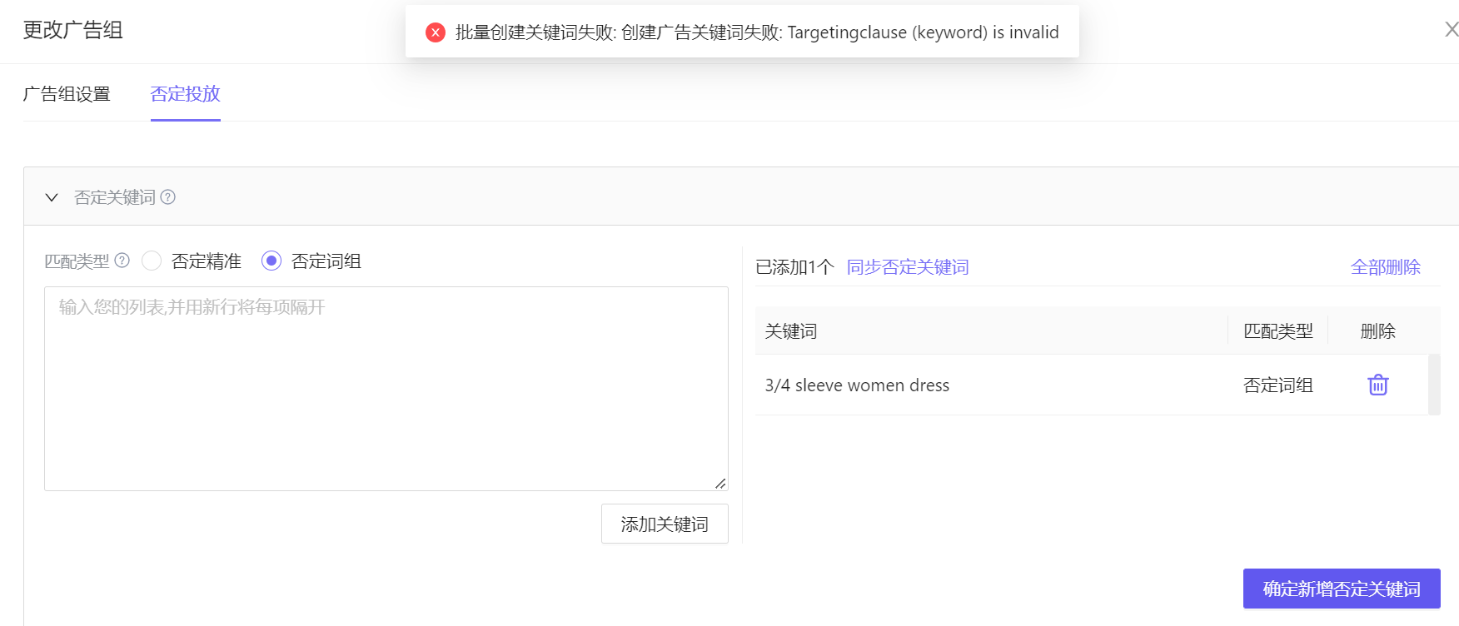Viewport: 1459px width, 626px height.
Task: Click the help icon beside 否定关键词 heading
Action: 167,196
